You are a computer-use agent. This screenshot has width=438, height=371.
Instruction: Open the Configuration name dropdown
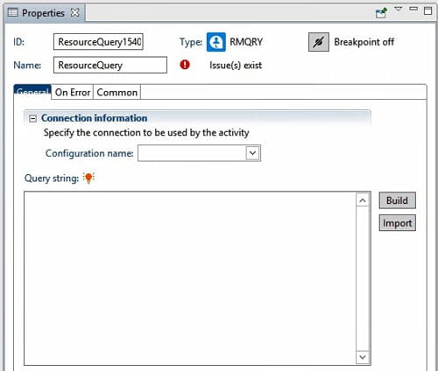click(x=252, y=153)
